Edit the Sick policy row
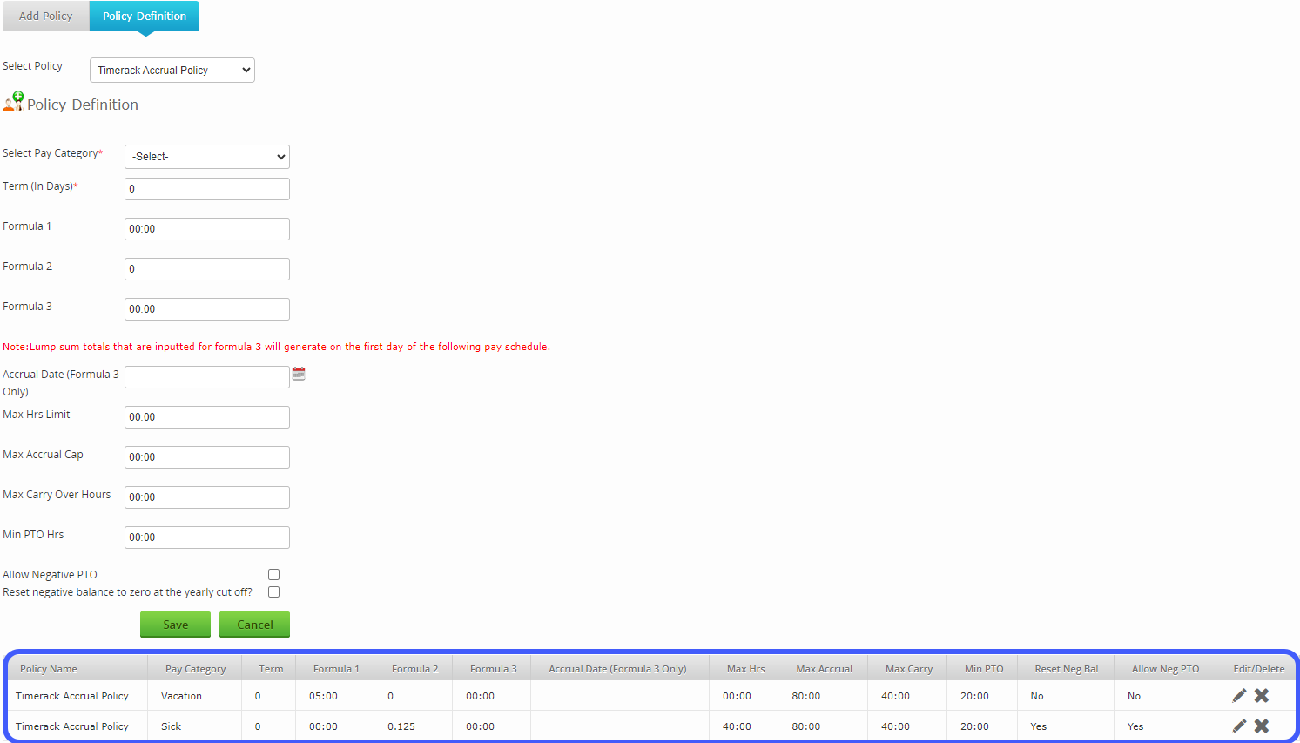The image size is (1300, 743). [x=1239, y=726]
